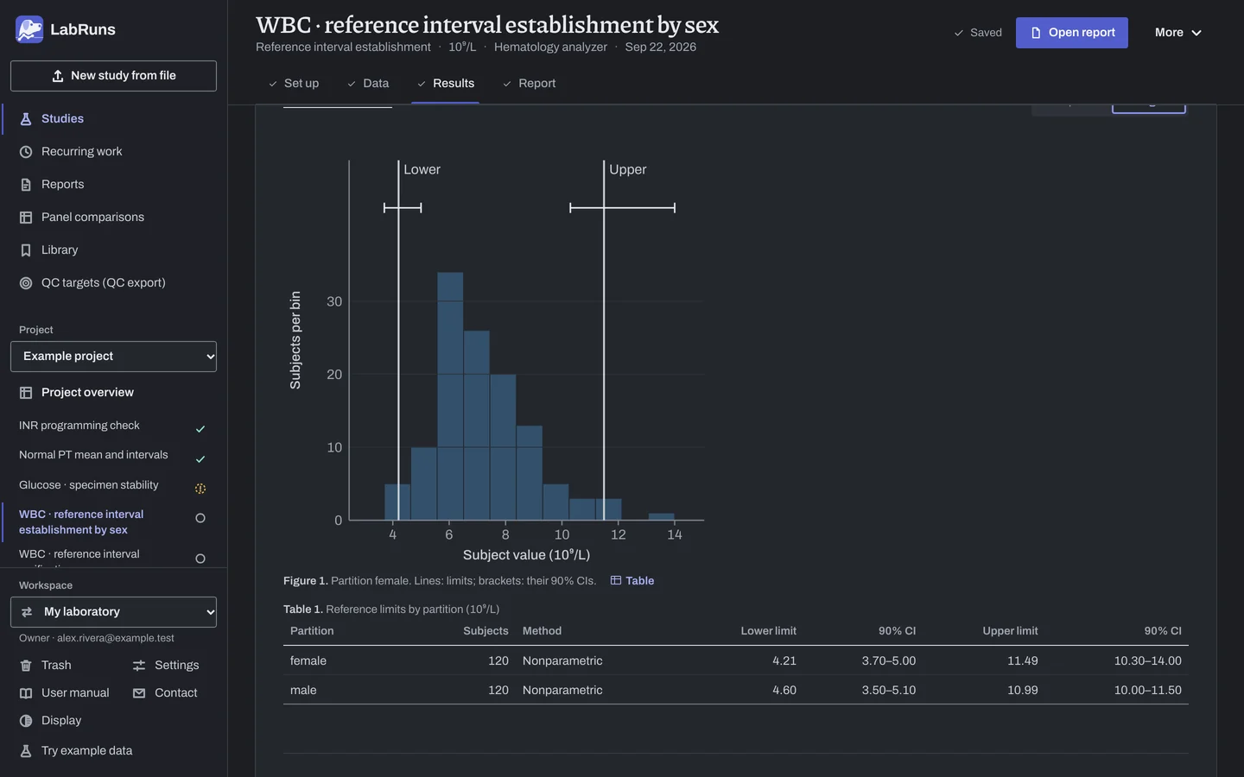
Task: Click the Saved status indicator
Action: click(x=978, y=33)
